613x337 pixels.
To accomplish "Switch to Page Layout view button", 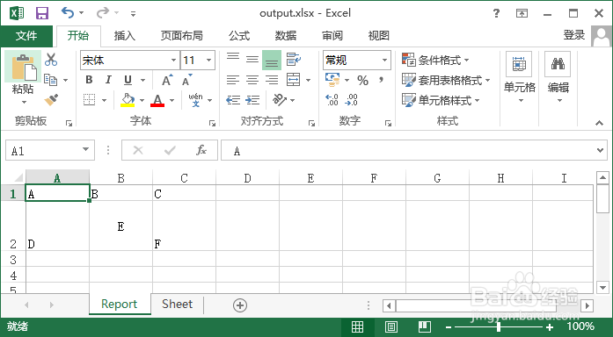I will pyautogui.click(x=391, y=326).
